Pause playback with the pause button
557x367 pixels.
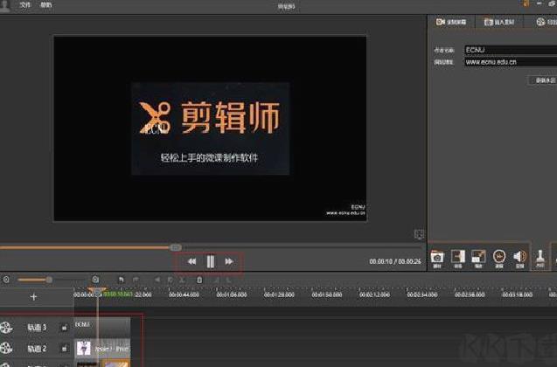click(210, 261)
